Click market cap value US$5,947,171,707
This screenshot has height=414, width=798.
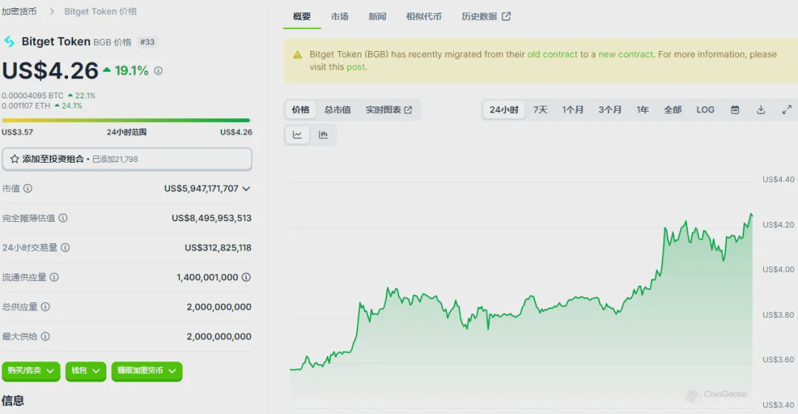[201, 189]
